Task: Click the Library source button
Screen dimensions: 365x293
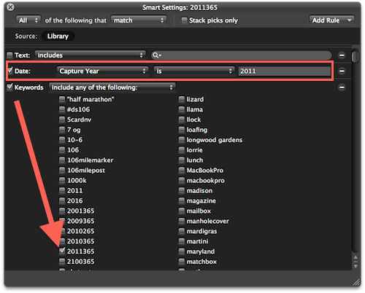Action: 58,36
